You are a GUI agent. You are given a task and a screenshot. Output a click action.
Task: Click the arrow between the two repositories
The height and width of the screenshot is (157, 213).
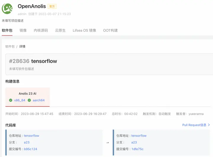[x=108, y=143]
